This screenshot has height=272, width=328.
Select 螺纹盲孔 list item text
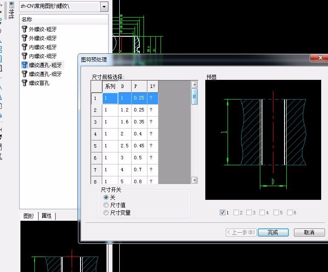click(39, 83)
